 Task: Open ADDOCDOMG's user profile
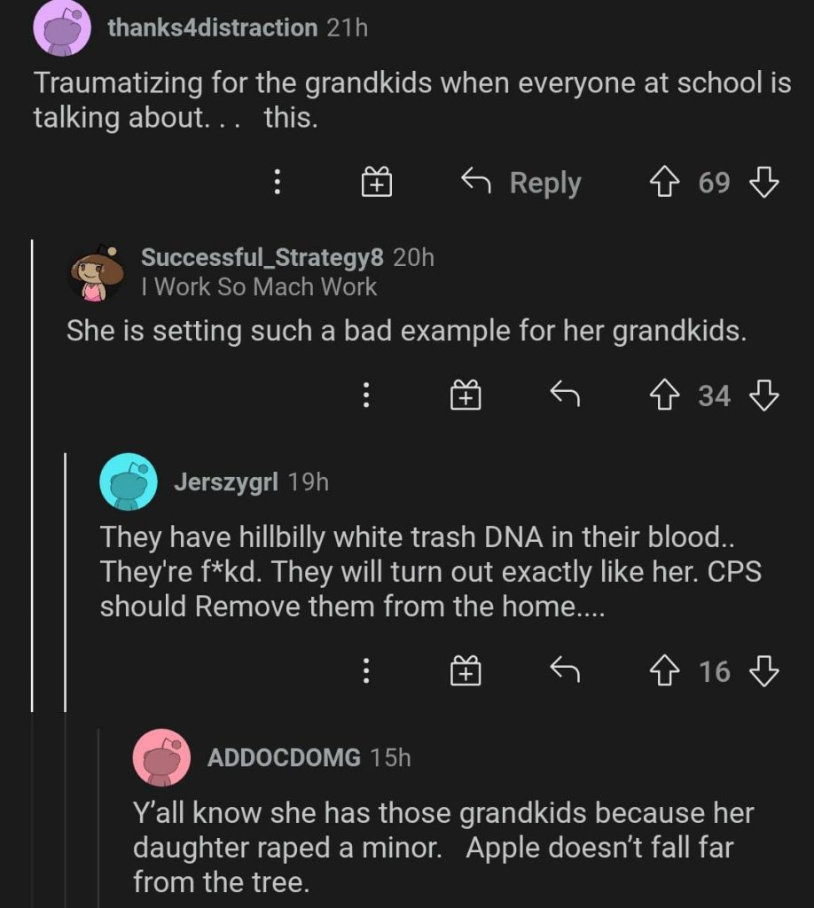pos(284,757)
